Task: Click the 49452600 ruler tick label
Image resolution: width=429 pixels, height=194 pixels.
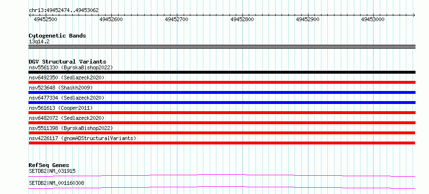Action: click(x=111, y=19)
